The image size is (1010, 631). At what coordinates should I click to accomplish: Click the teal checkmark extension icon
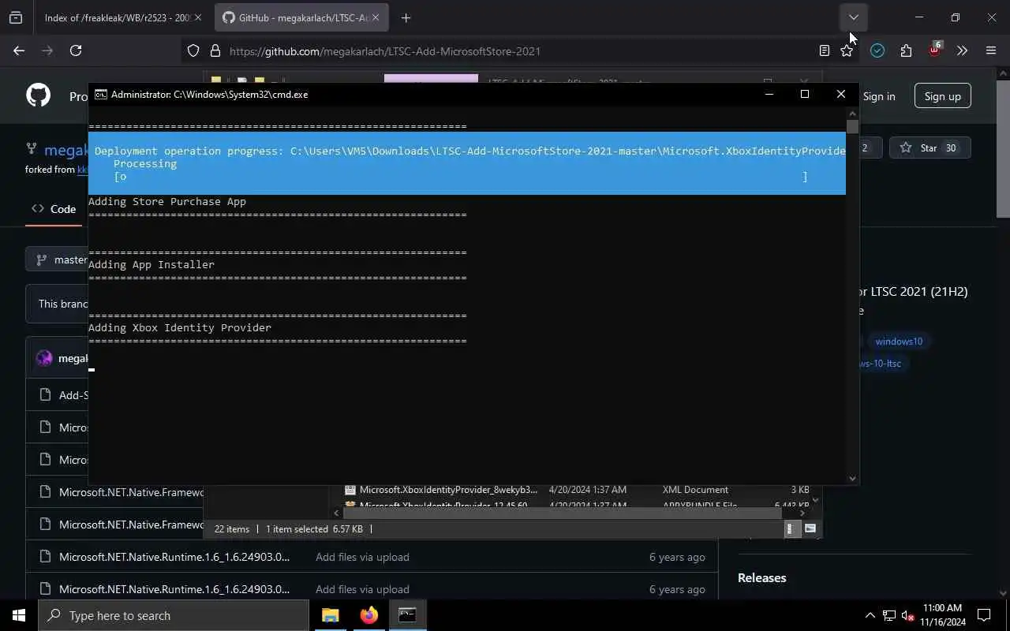click(x=877, y=50)
